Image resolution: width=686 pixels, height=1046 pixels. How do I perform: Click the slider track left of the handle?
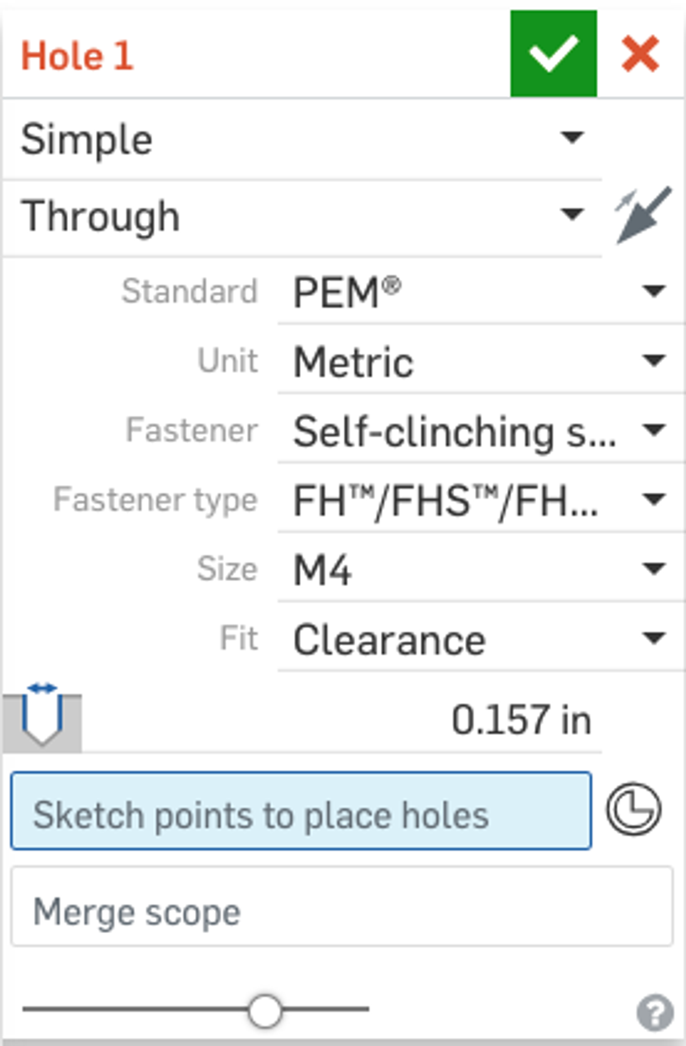(x=132, y=1010)
